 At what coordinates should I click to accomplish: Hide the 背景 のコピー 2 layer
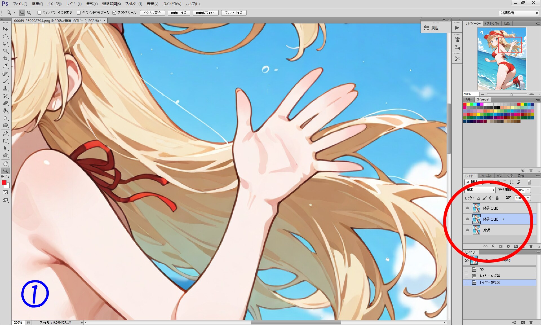click(467, 219)
